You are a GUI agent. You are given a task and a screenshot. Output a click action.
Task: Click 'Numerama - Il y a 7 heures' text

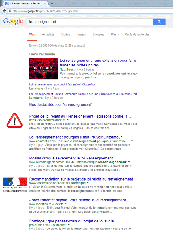click(46, 98)
